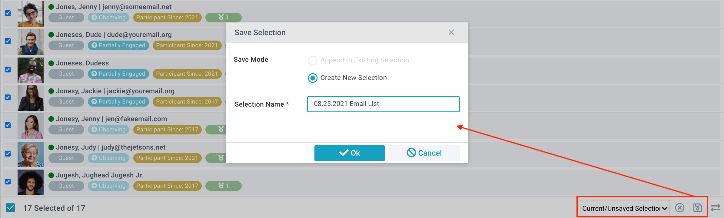The height and width of the screenshot is (218, 724).
Task: Open the Current/Unsaved Selection dropdown
Action: (625, 208)
